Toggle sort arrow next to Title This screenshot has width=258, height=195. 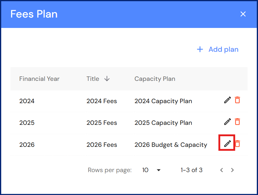(107, 79)
